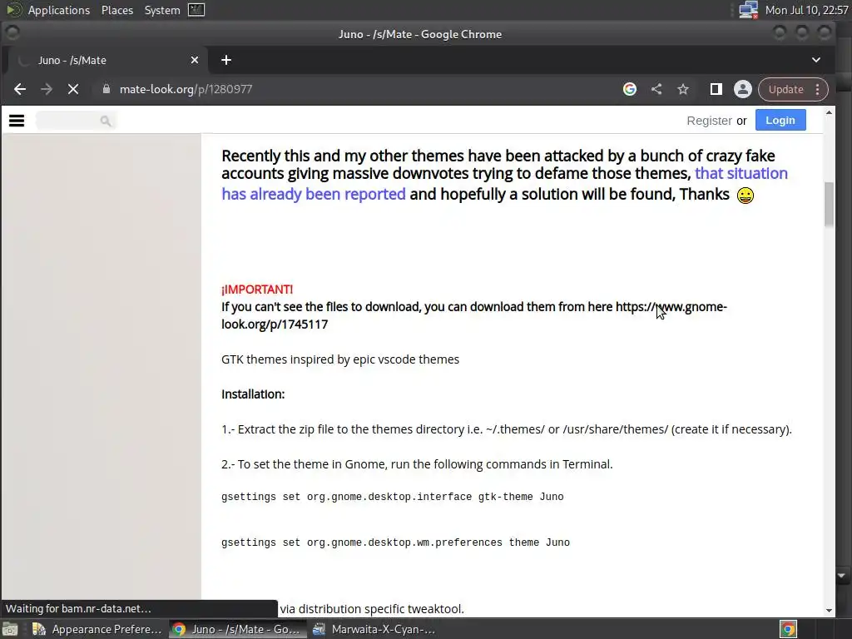Switch to Appearance Preferences window in taskbar
Screen dimensions: 852x639
(97, 629)
